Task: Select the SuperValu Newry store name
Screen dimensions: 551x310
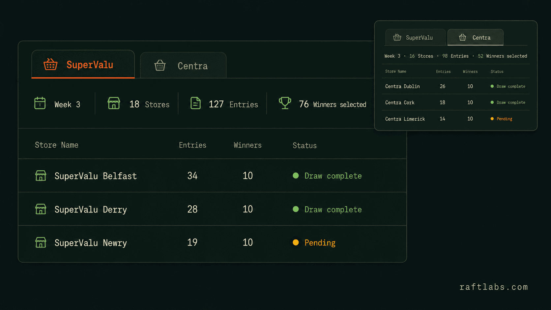Action: pos(91,243)
